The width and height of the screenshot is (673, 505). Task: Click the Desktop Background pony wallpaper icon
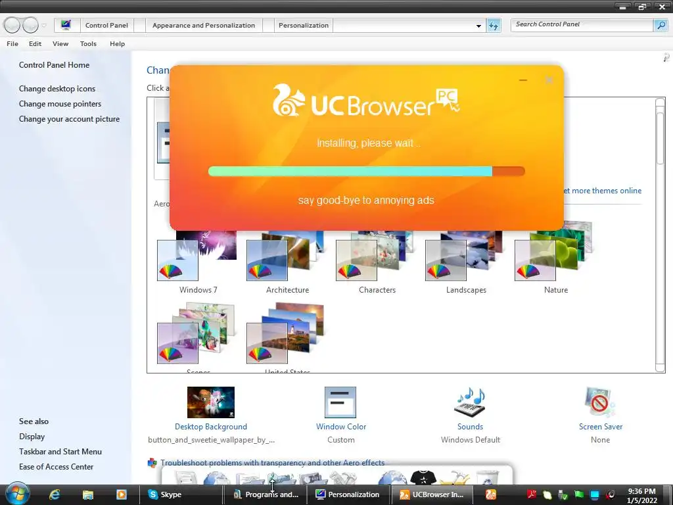coord(211,402)
